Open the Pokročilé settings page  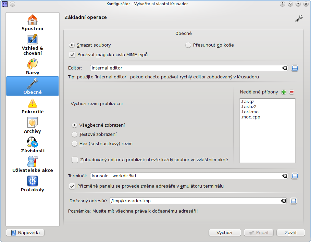(33, 106)
